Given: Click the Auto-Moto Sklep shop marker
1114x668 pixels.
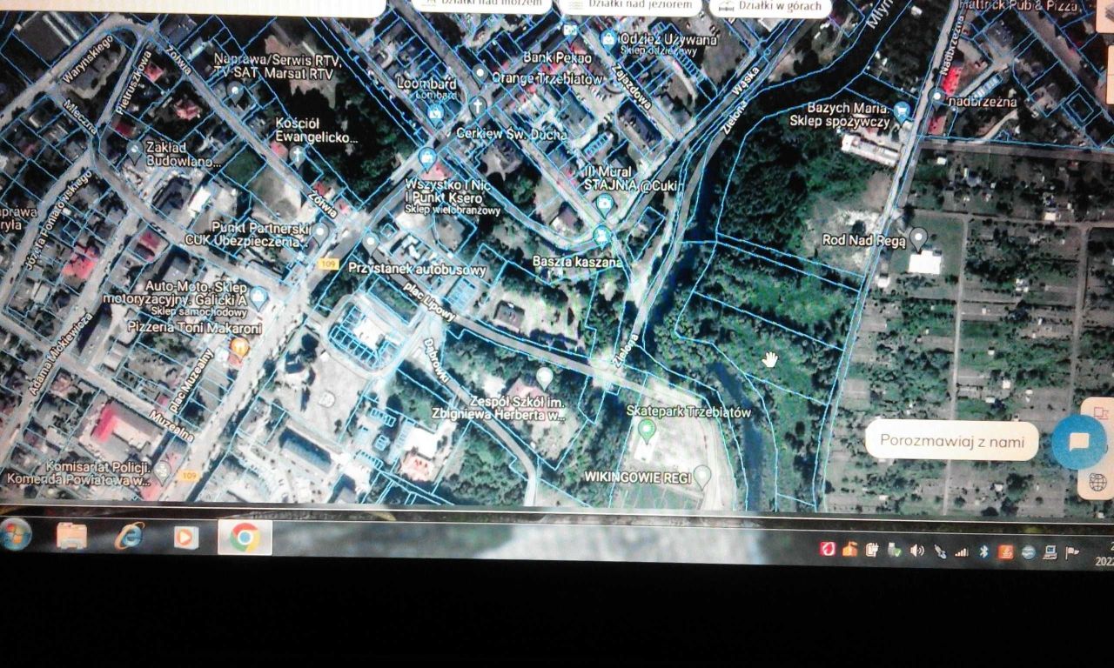Looking at the screenshot, I should click(x=258, y=296).
